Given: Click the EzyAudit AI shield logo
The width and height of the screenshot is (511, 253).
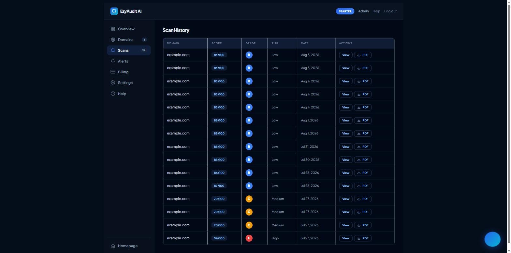Looking at the screenshot, I should click(x=114, y=11).
